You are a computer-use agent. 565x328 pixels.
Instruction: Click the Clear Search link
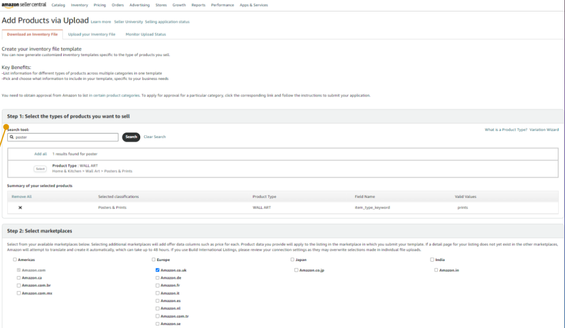tap(154, 137)
